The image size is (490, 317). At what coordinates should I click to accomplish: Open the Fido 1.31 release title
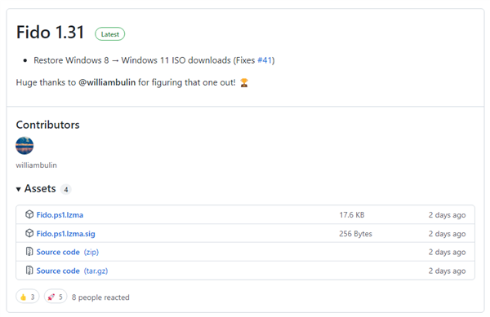click(x=50, y=33)
